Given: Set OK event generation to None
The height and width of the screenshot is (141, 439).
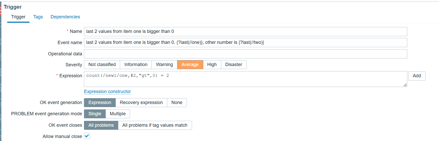Looking at the screenshot, I should [177, 102].
